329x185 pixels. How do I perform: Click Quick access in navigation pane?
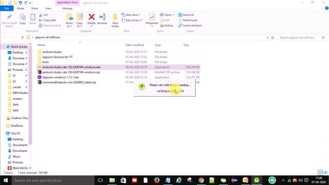[17, 47]
